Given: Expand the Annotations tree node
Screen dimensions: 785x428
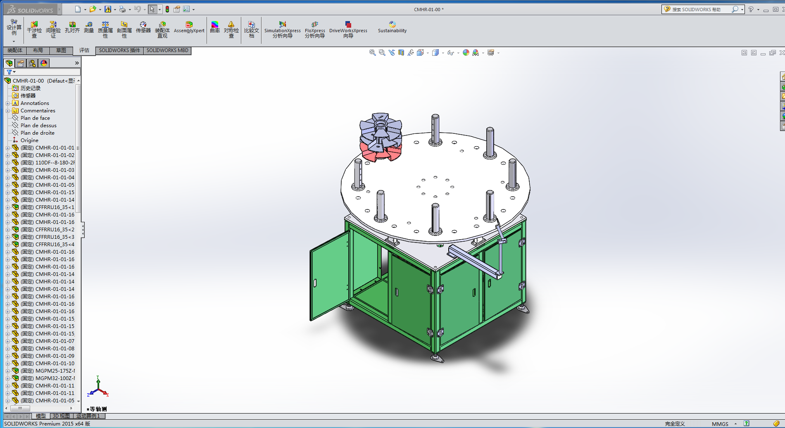Looking at the screenshot, I should [7, 103].
